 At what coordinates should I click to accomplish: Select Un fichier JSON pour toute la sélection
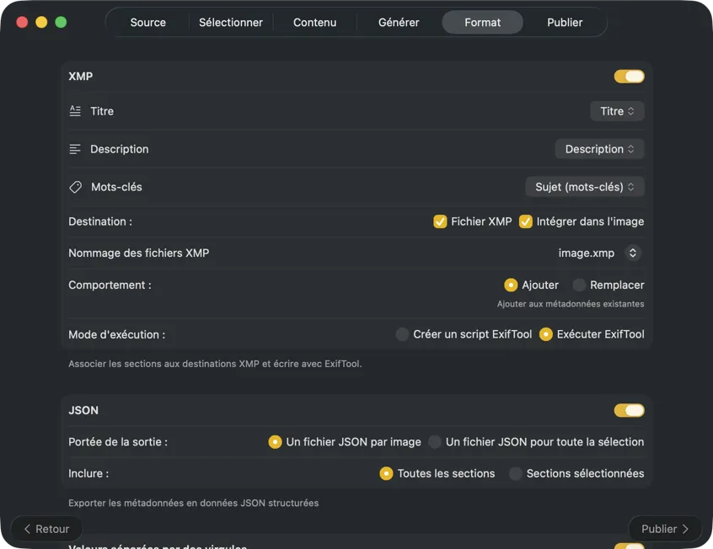435,441
